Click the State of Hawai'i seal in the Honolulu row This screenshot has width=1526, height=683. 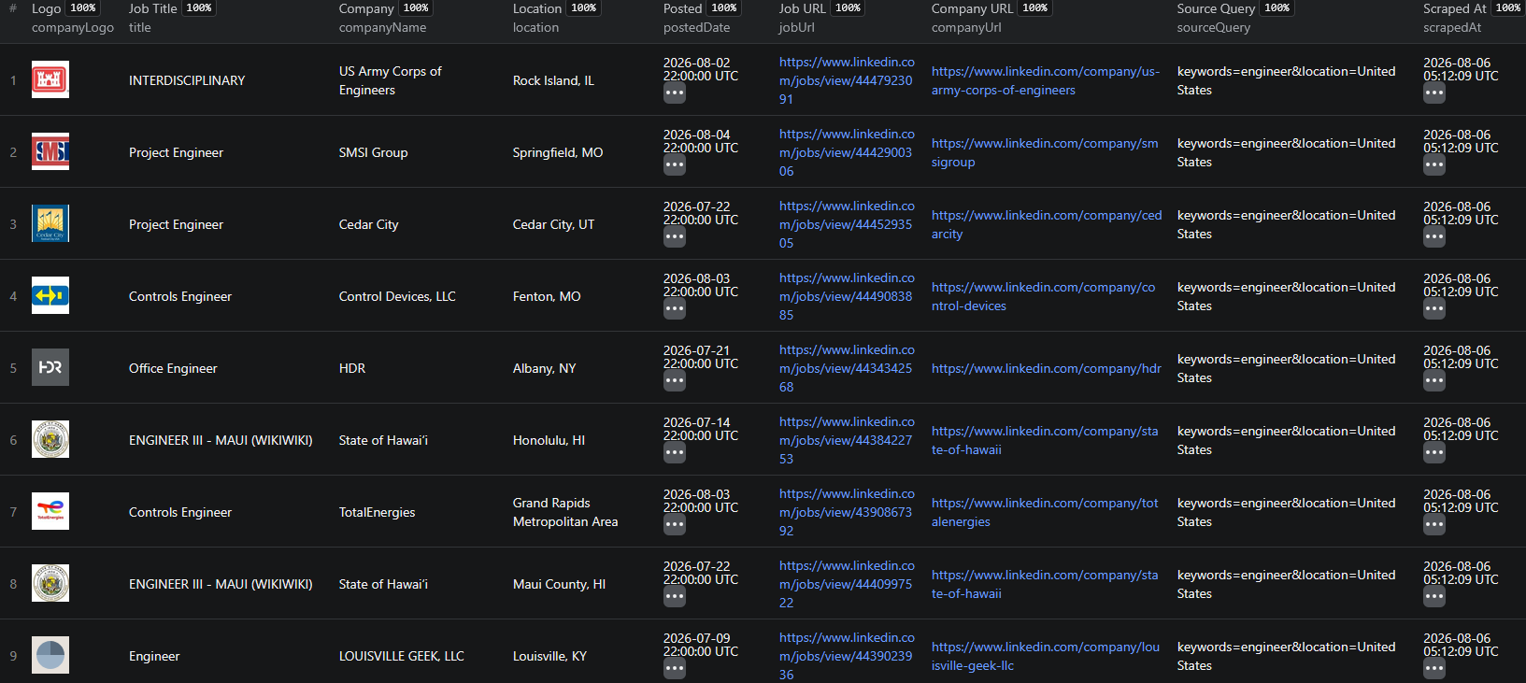pyautogui.click(x=50, y=439)
